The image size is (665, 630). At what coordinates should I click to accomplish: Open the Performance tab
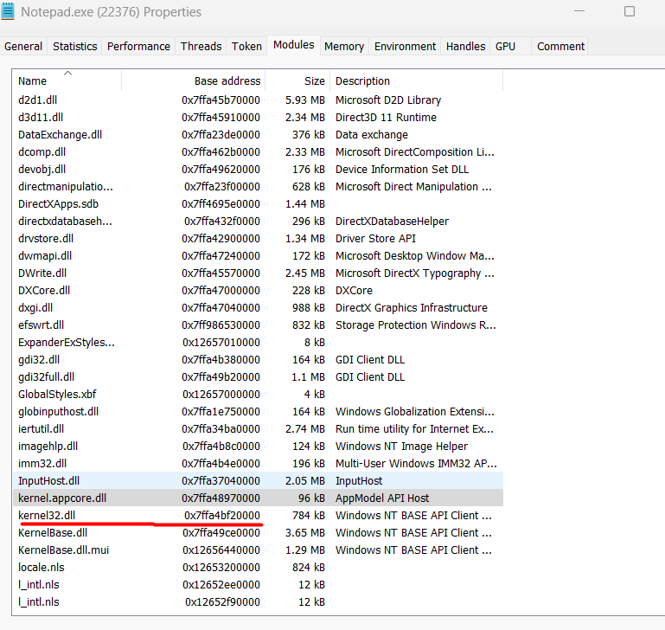pyautogui.click(x=138, y=46)
